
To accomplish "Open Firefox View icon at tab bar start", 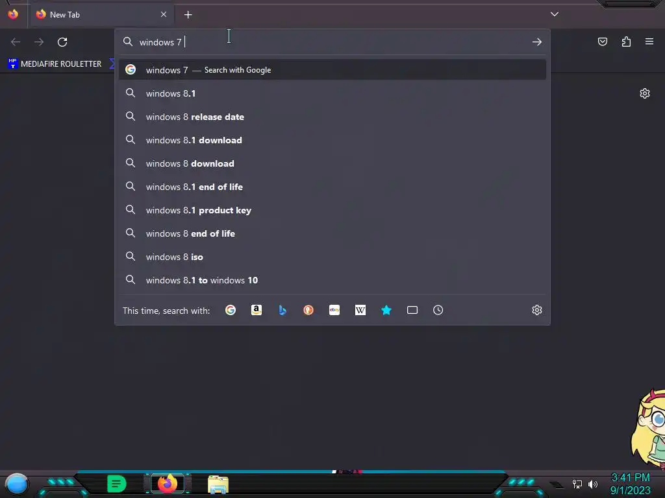I will click(x=13, y=14).
